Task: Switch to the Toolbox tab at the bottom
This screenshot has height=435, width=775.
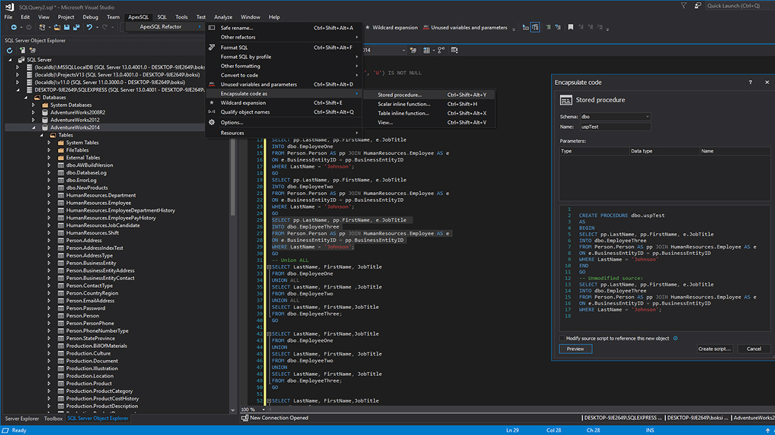Action: pos(53,418)
